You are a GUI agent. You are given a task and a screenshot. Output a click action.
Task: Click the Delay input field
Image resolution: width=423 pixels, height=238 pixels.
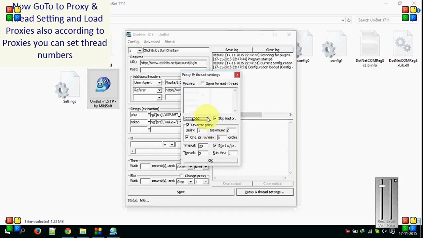pyautogui.click(x=202, y=131)
